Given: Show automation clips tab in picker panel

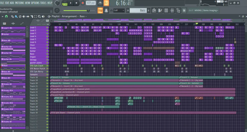Looking at the screenshot, I should (22, 23).
